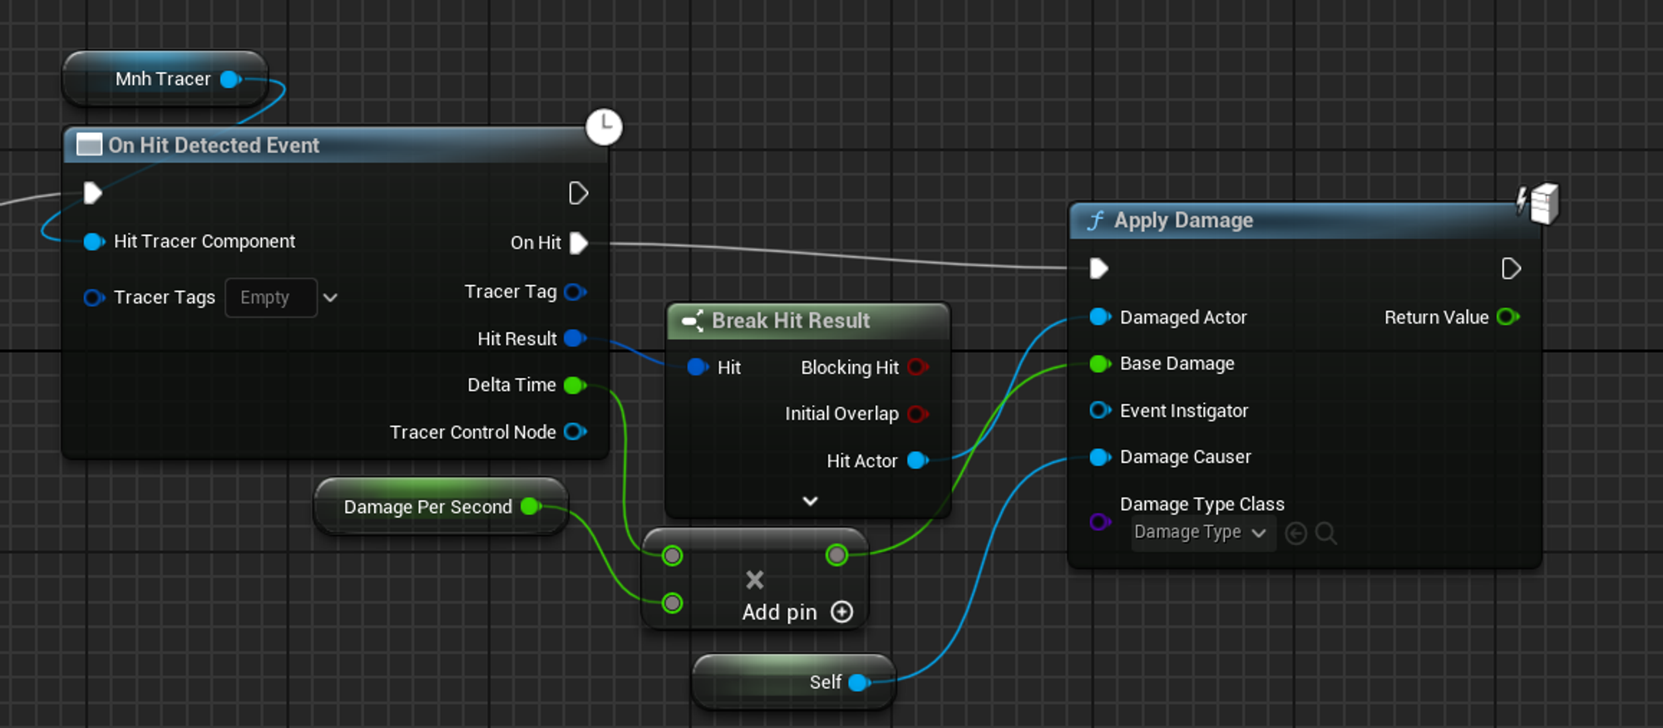Open the Damage Type class dropdown
1663x728 pixels.
(x=1201, y=533)
